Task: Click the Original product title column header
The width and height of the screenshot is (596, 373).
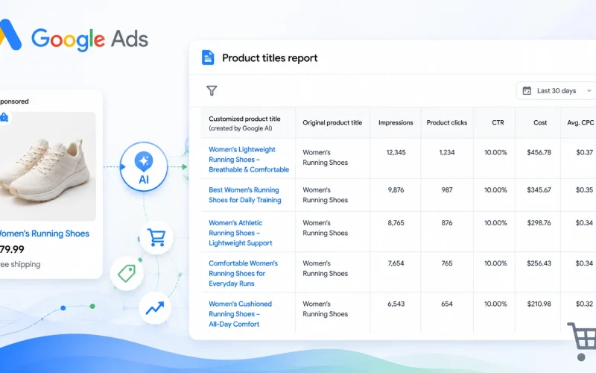Action: point(332,122)
